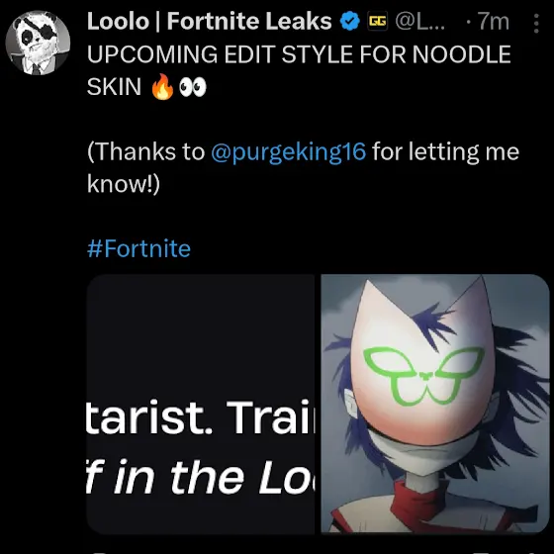Open the 7m timestamp link

(494, 22)
